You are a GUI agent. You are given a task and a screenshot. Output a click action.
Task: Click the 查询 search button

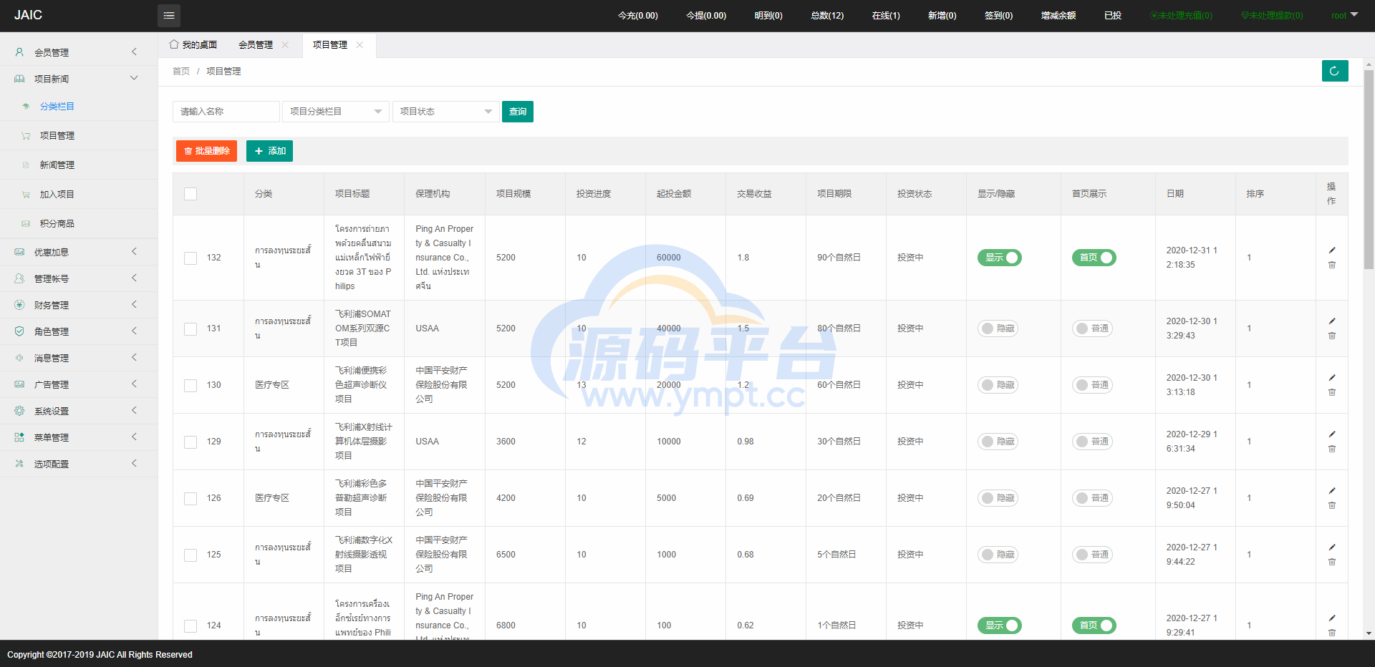(518, 112)
